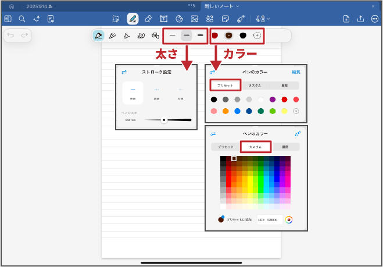Choose the highlighted pen style in the pen sub-toolbar

[x=98, y=35]
